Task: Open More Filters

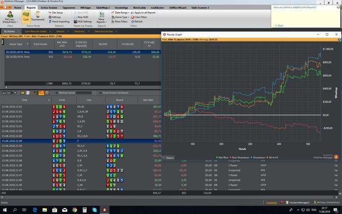Action: click(x=119, y=21)
